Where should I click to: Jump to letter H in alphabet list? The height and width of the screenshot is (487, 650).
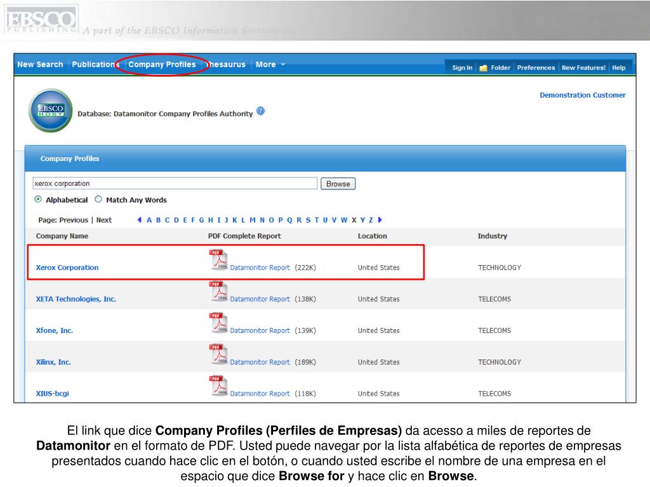[x=211, y=220]
